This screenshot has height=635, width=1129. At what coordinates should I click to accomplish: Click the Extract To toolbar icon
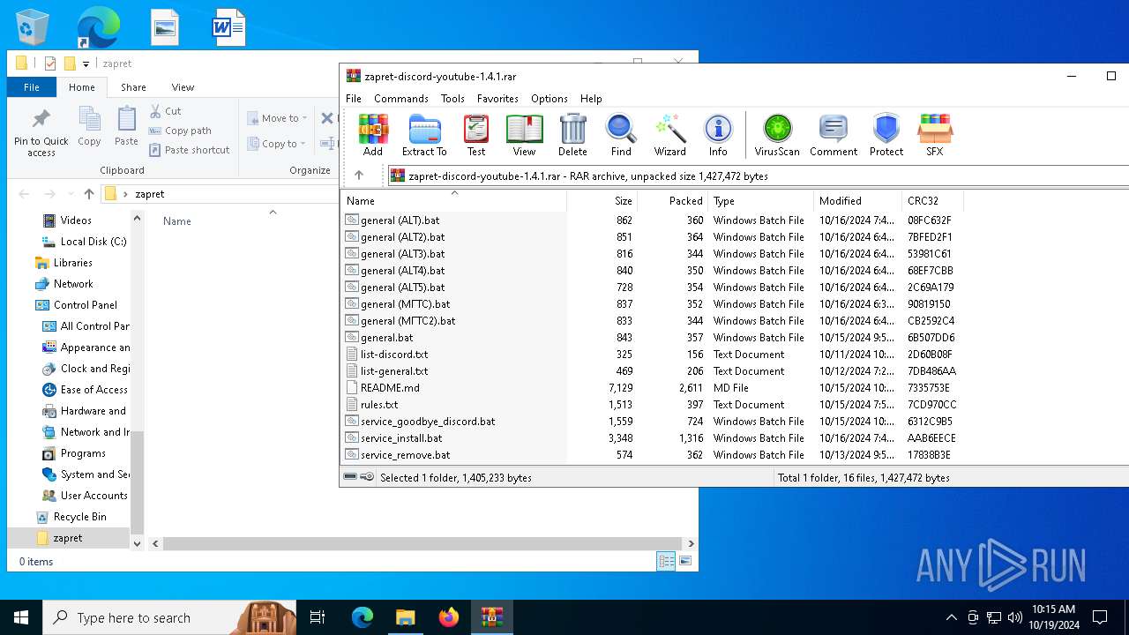tap(424, 136)
